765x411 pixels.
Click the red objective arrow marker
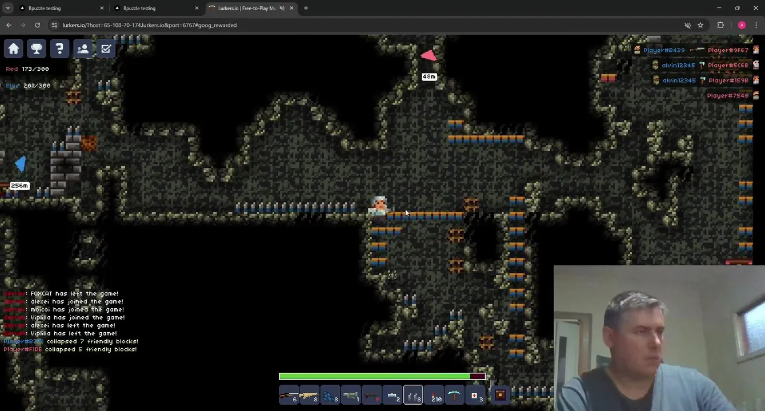(x=429, y=56)
